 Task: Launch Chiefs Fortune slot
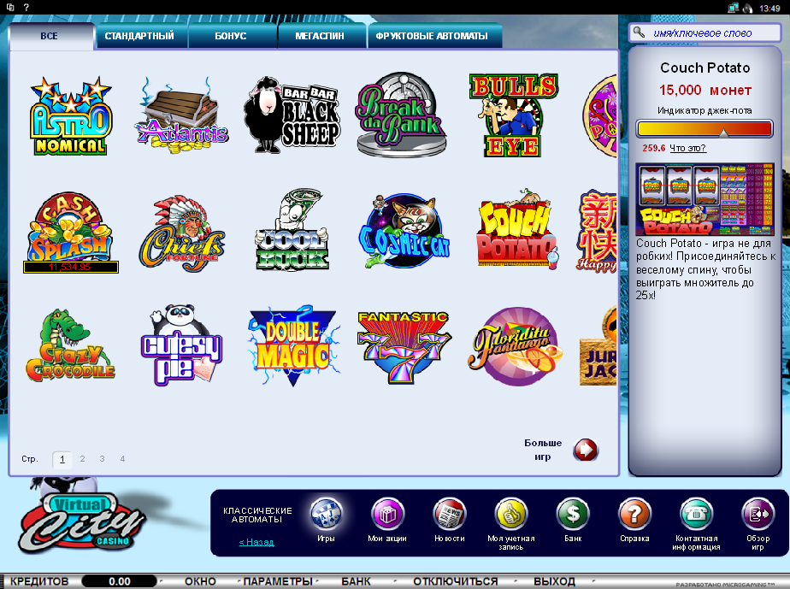click(x=182, y=233)
